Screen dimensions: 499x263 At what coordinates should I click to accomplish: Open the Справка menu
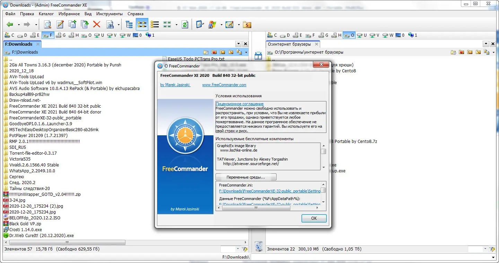135,14
